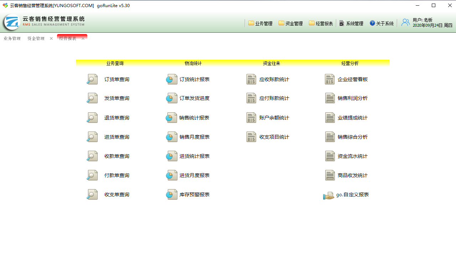Open the 订单发货进度 report link

[194, 98]
